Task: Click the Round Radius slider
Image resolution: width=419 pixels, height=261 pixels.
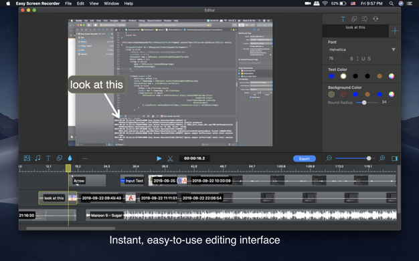Action: pos(367,103)
